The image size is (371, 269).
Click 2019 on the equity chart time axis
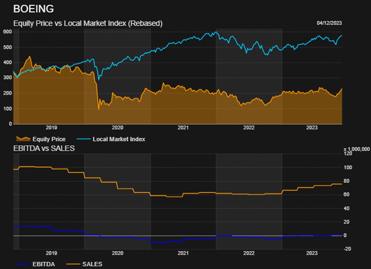coord(51,127)
